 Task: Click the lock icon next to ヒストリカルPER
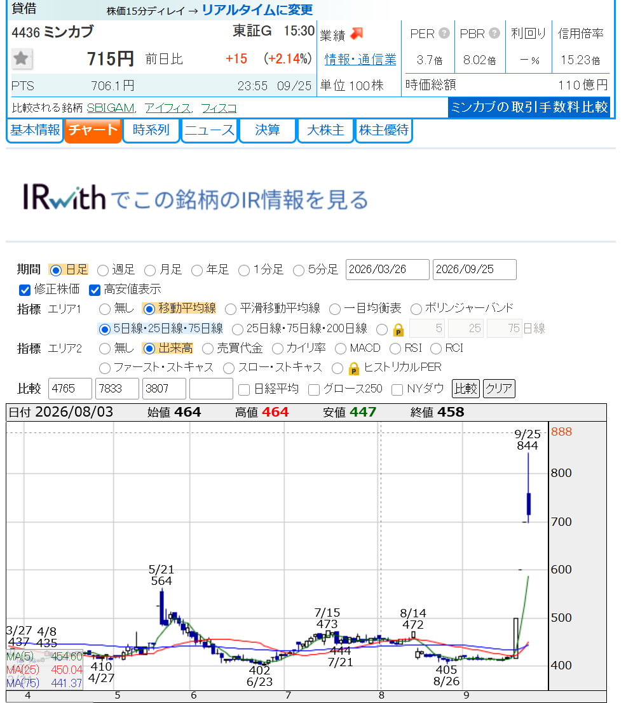(x=354, y=369)
